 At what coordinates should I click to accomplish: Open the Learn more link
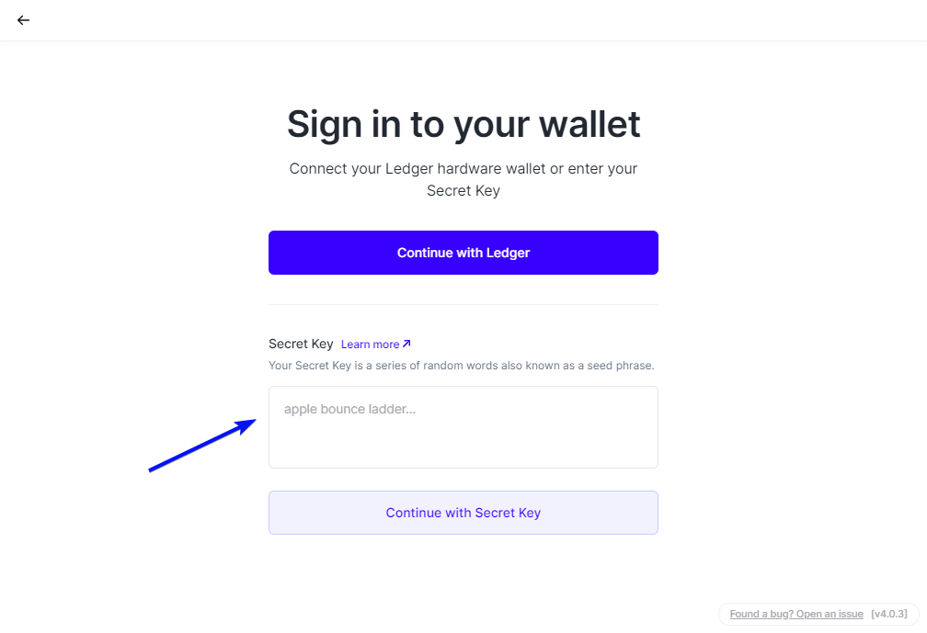click(x=370, y=345)
